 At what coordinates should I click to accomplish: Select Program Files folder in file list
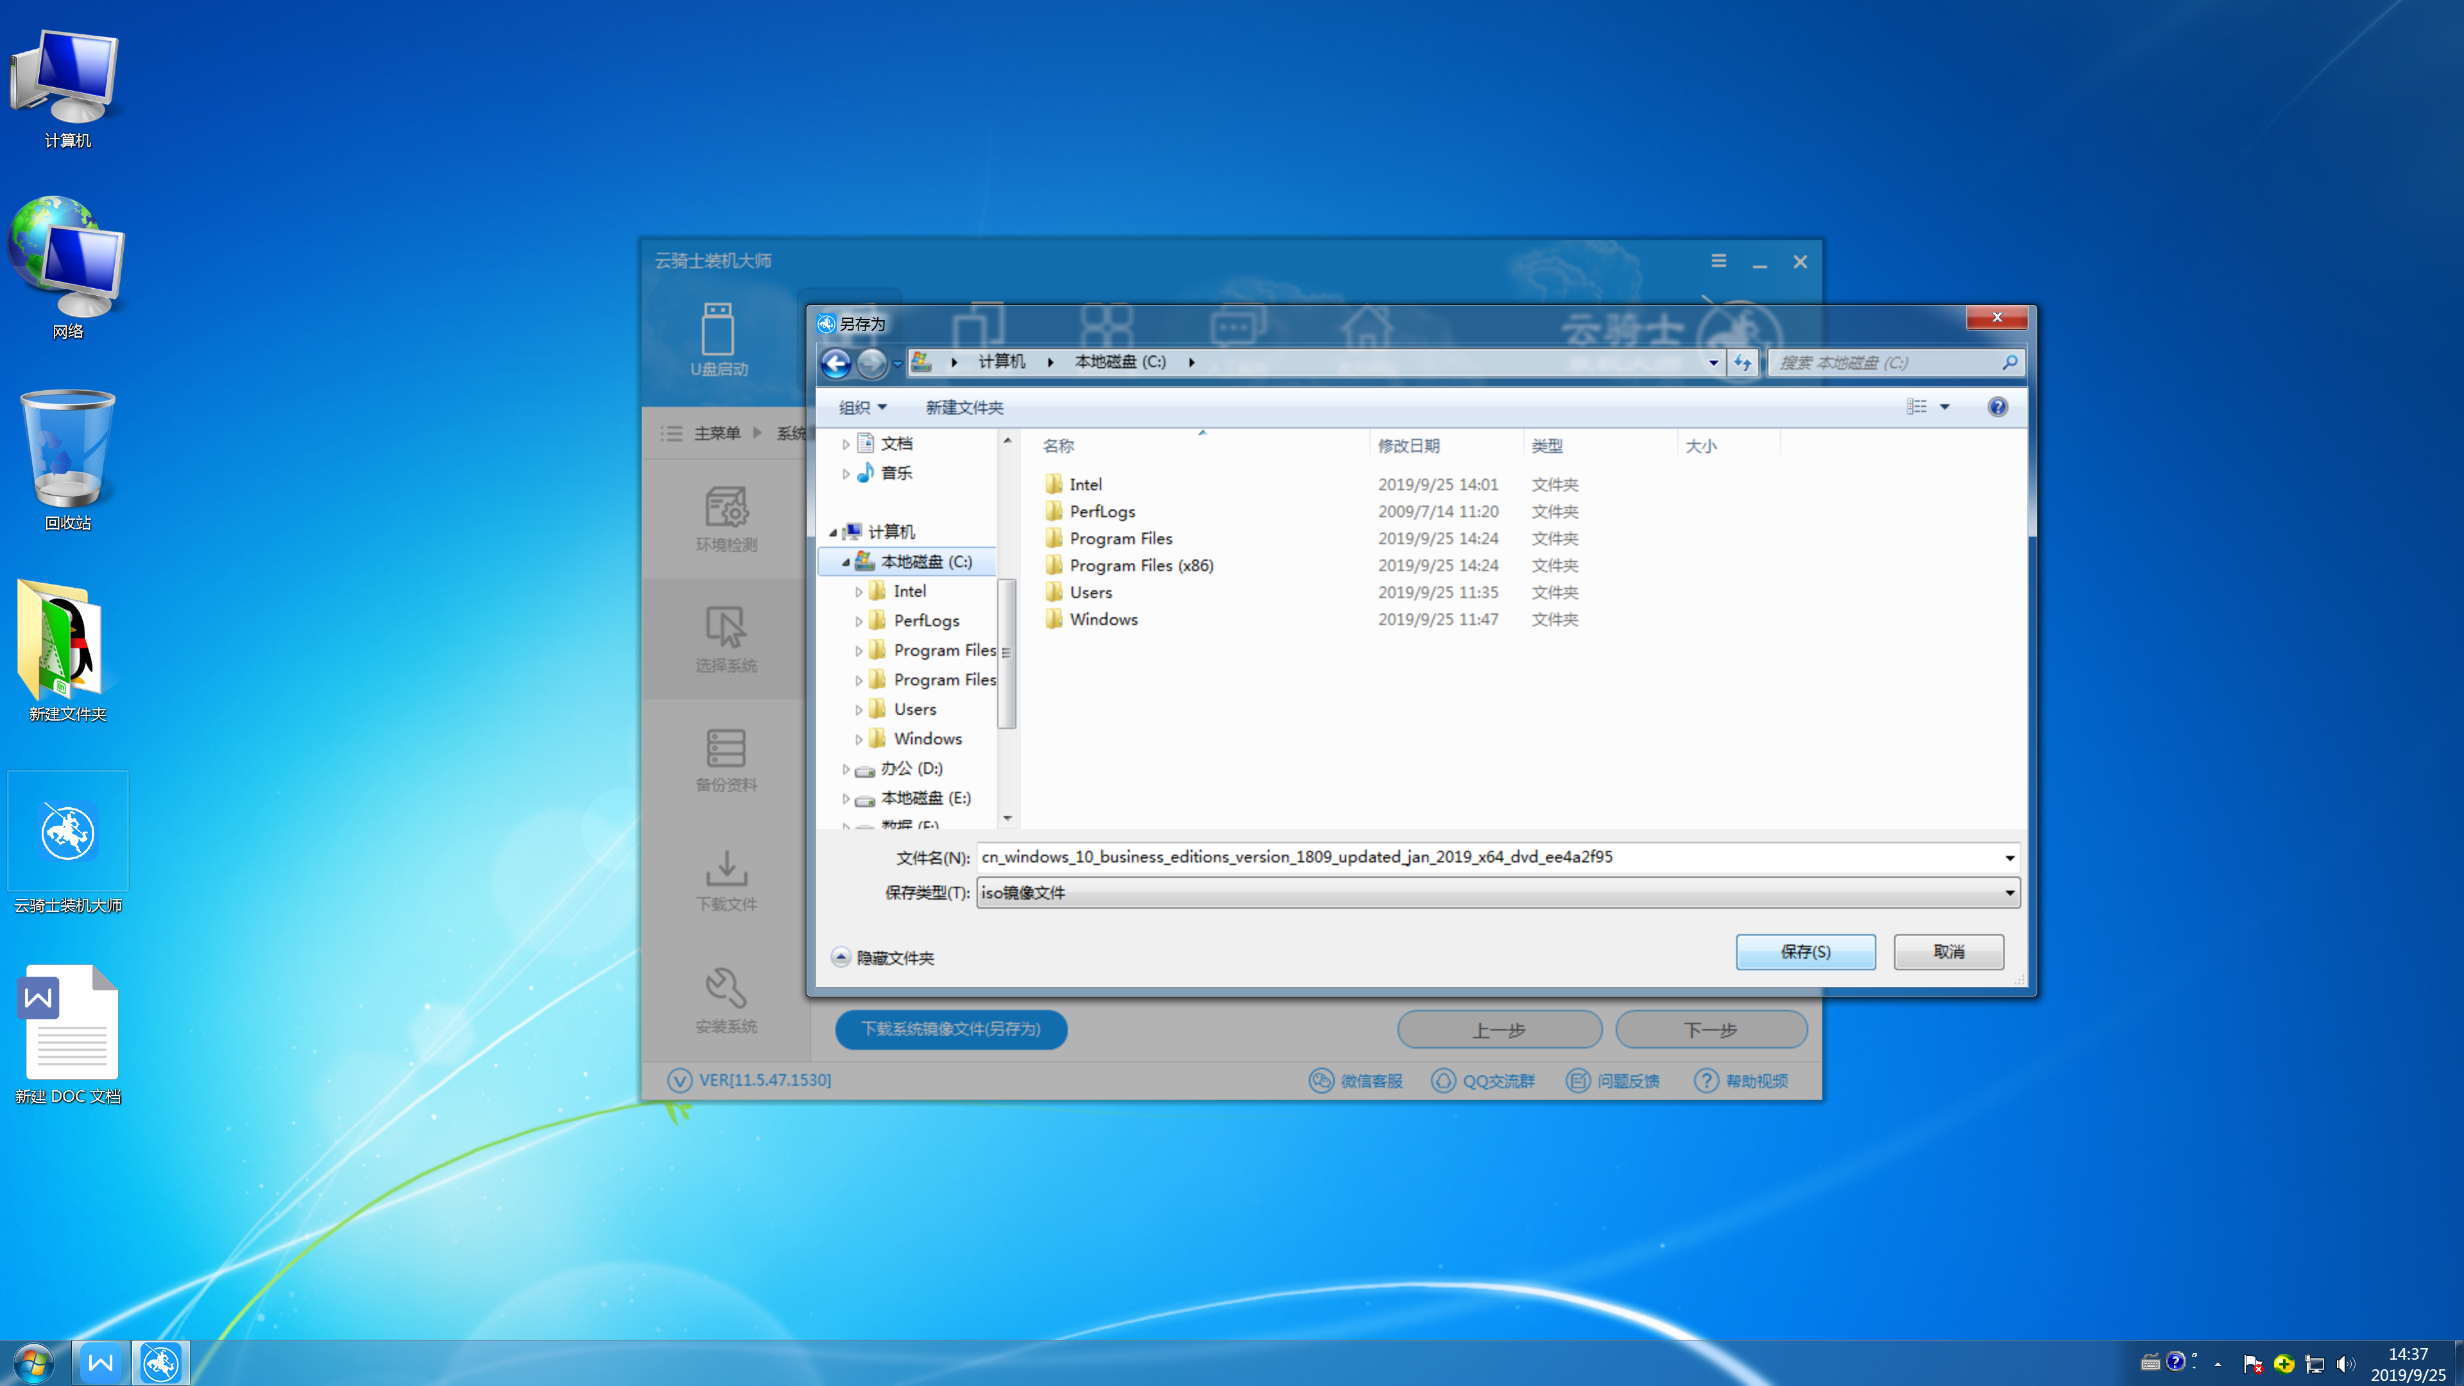[1121, 538]
